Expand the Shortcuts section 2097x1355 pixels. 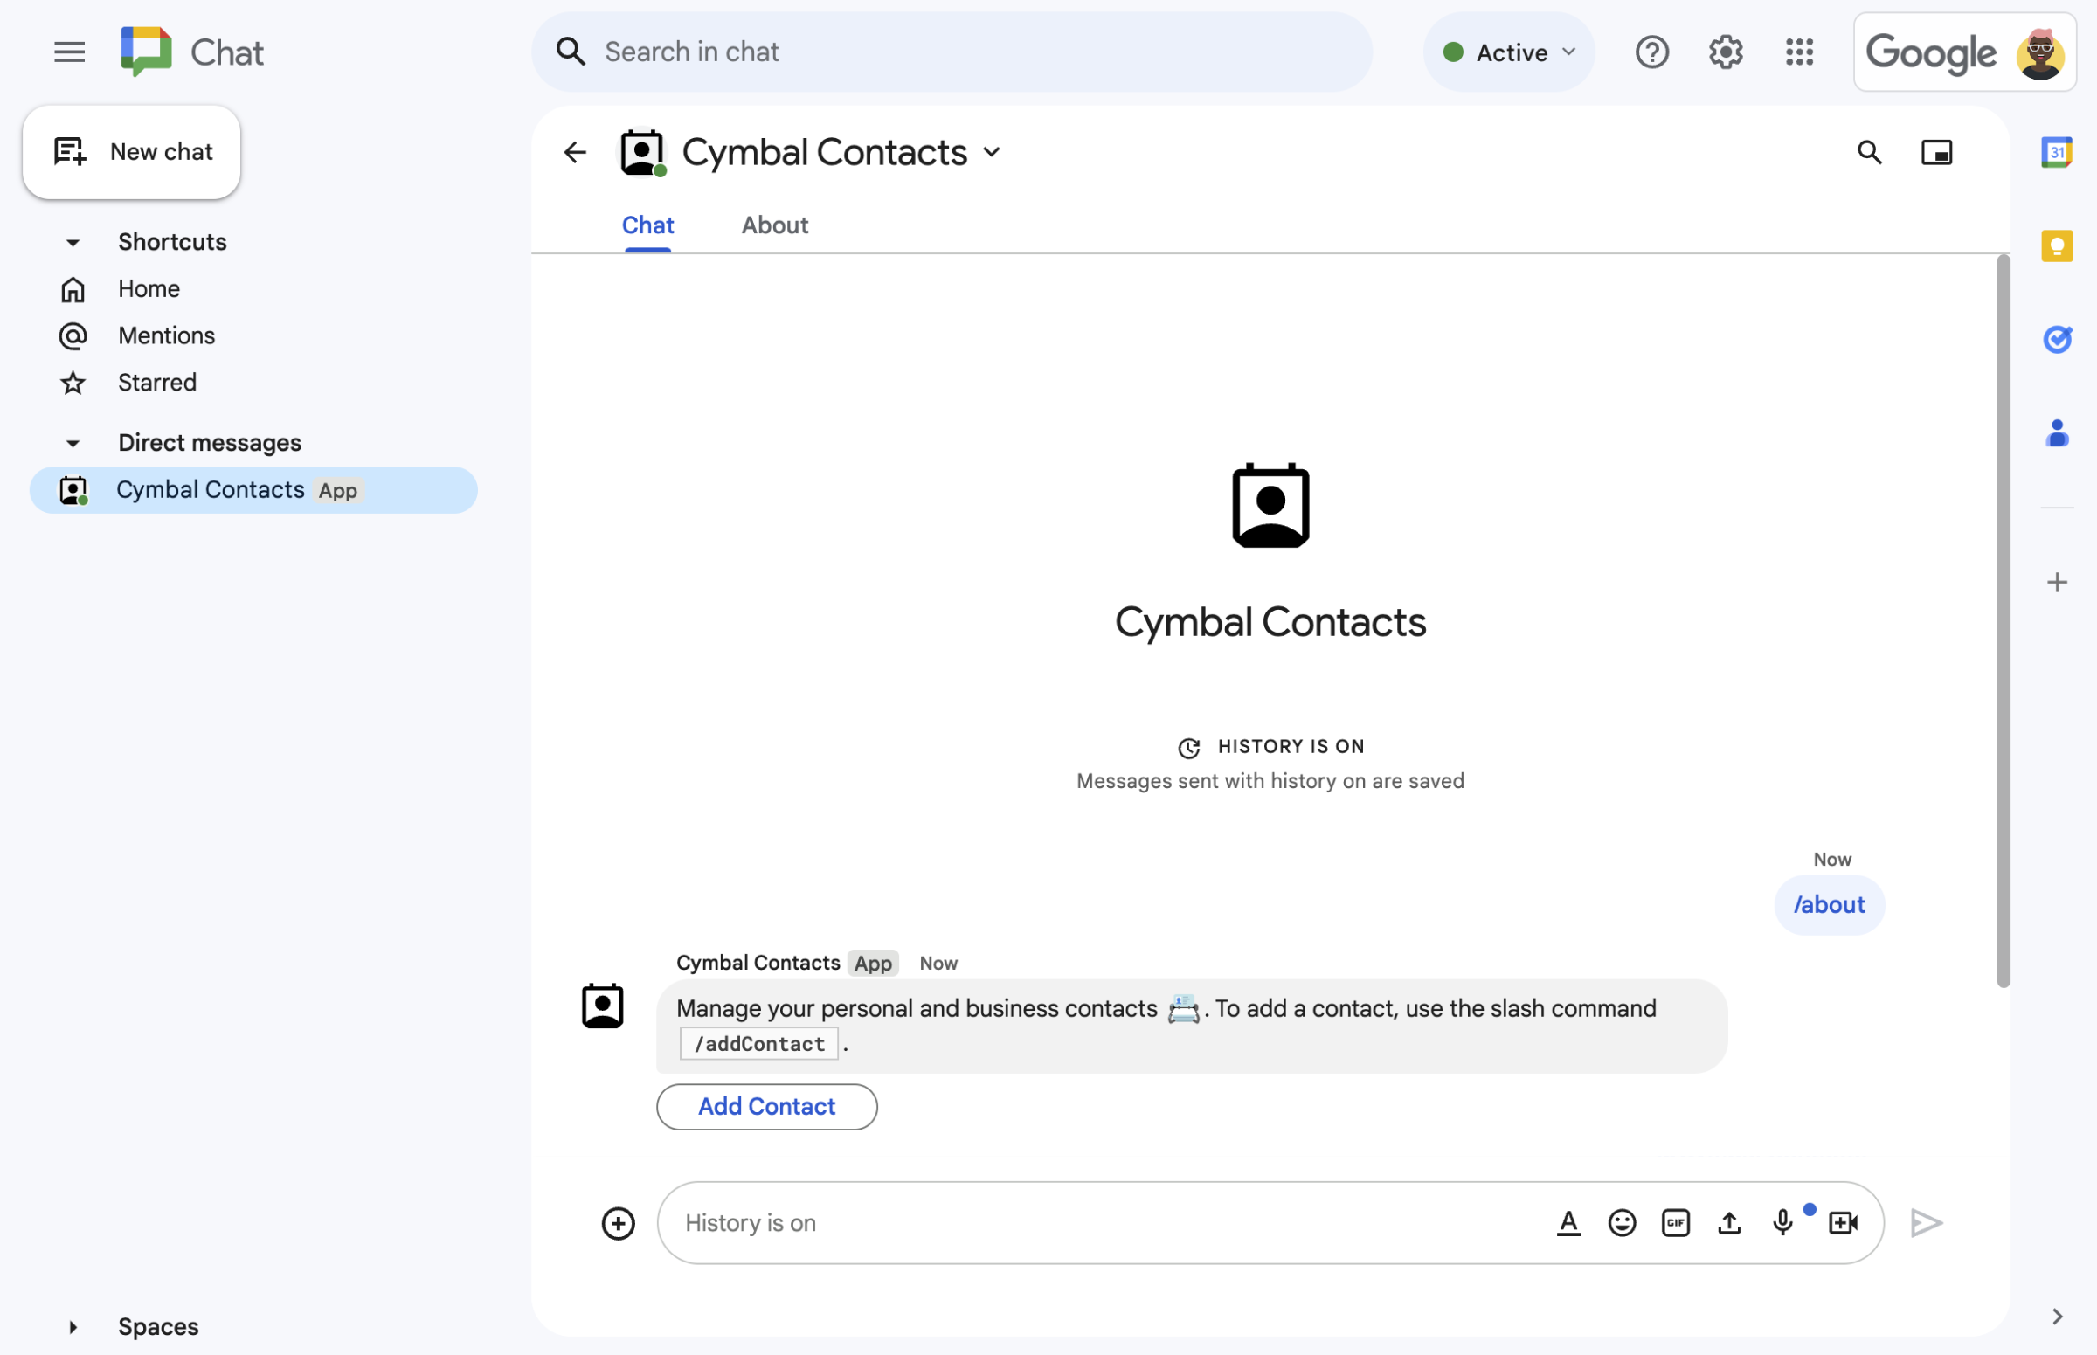pos(72,240)
